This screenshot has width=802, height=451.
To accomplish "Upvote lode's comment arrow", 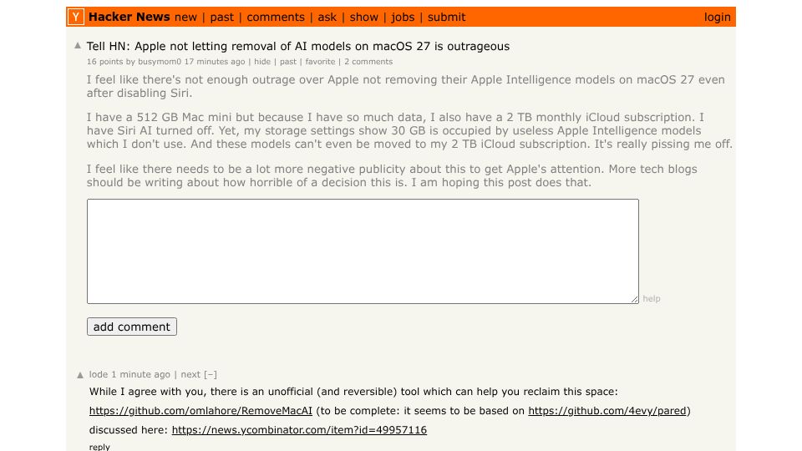I will [80, 375].
